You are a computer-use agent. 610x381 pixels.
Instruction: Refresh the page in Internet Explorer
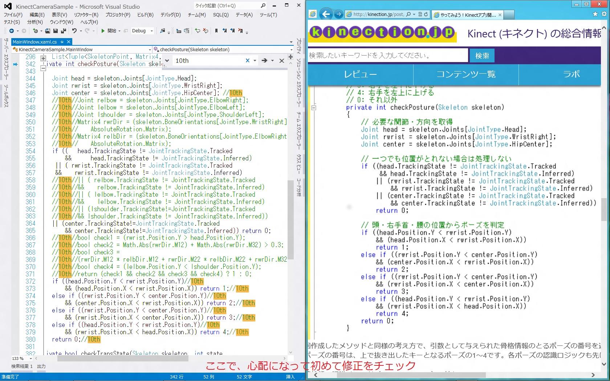pos(426,14)
